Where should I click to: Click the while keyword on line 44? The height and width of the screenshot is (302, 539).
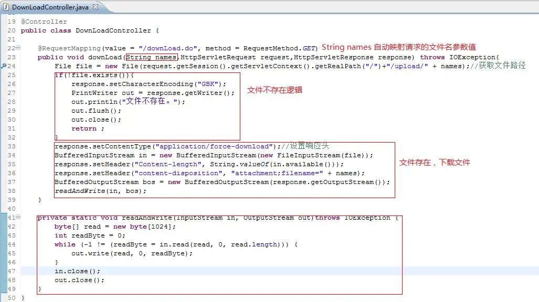[x=65, y=245]
